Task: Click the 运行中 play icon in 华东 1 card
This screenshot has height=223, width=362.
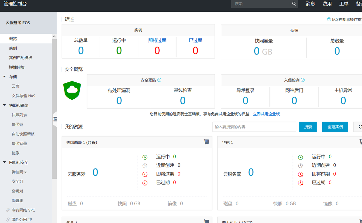Action: point(301,157)
